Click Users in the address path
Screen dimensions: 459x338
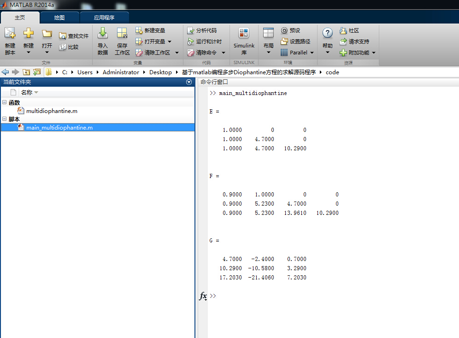pyautogui.click(x=85, y=72)
